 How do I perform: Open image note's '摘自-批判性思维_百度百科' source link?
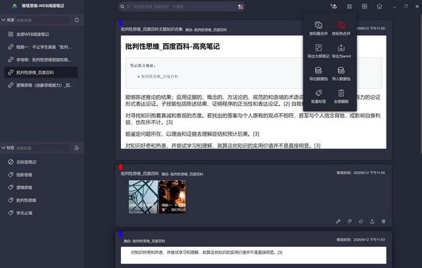(182, 174)
